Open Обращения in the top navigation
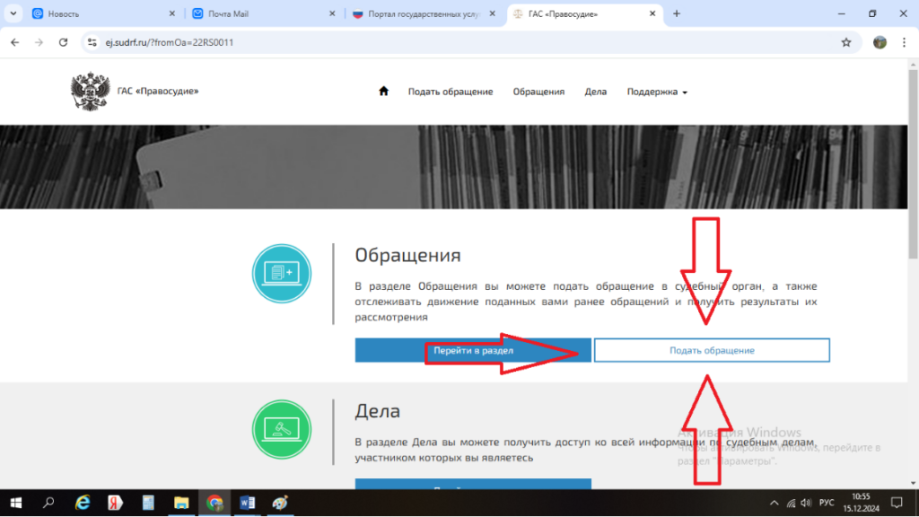919x517 pixels. (538, 92)
